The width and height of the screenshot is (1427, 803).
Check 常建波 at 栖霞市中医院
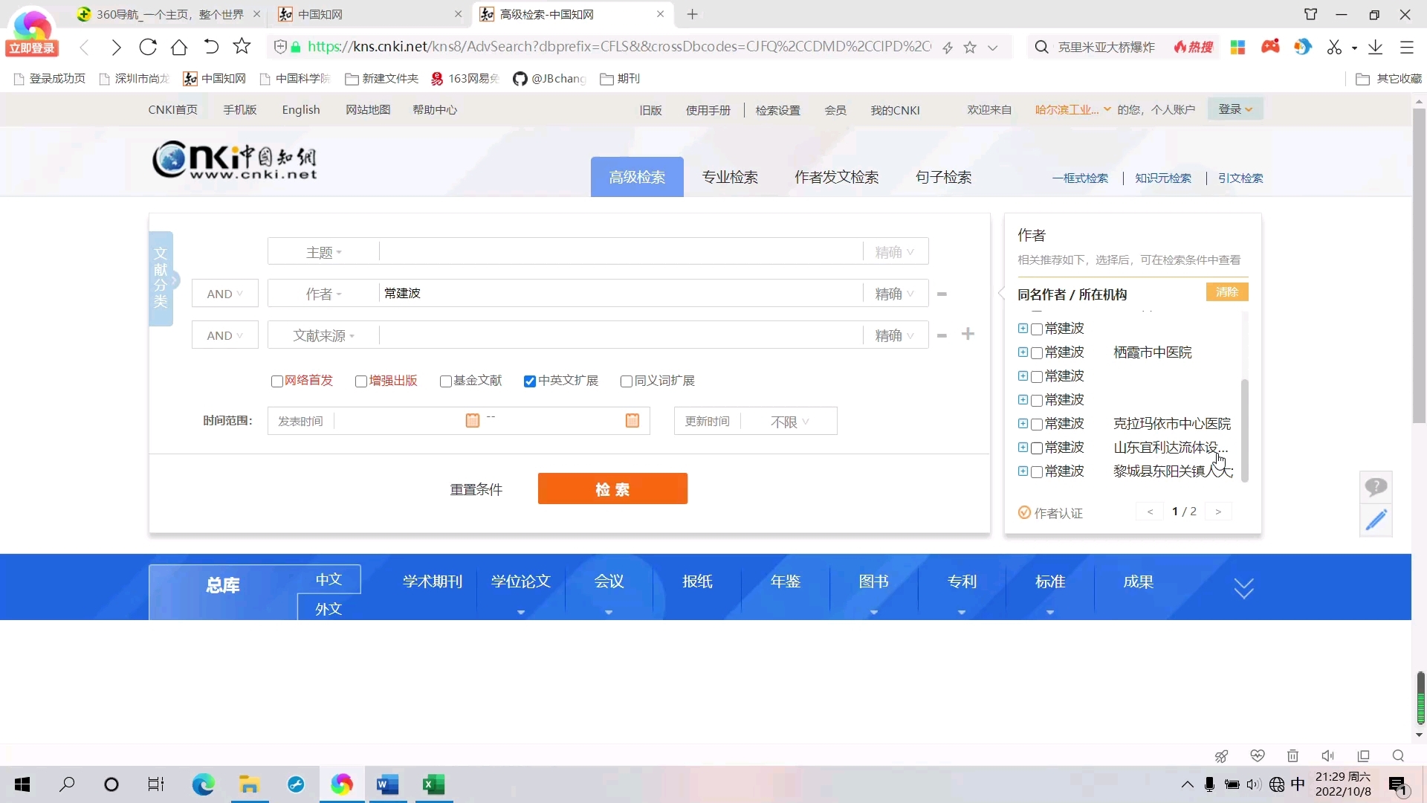click(x=1037, y=353)
